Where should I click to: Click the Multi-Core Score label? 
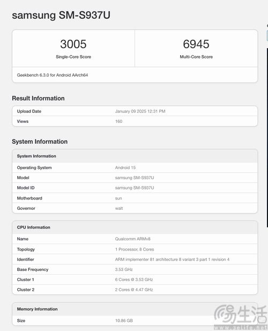[196, 57]
